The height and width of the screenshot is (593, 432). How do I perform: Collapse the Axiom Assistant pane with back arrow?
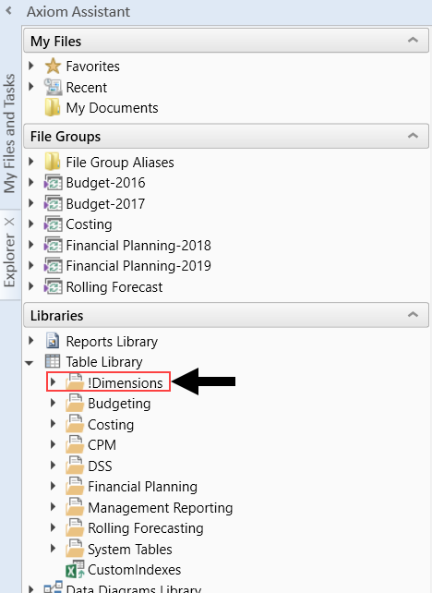point(8,11)
